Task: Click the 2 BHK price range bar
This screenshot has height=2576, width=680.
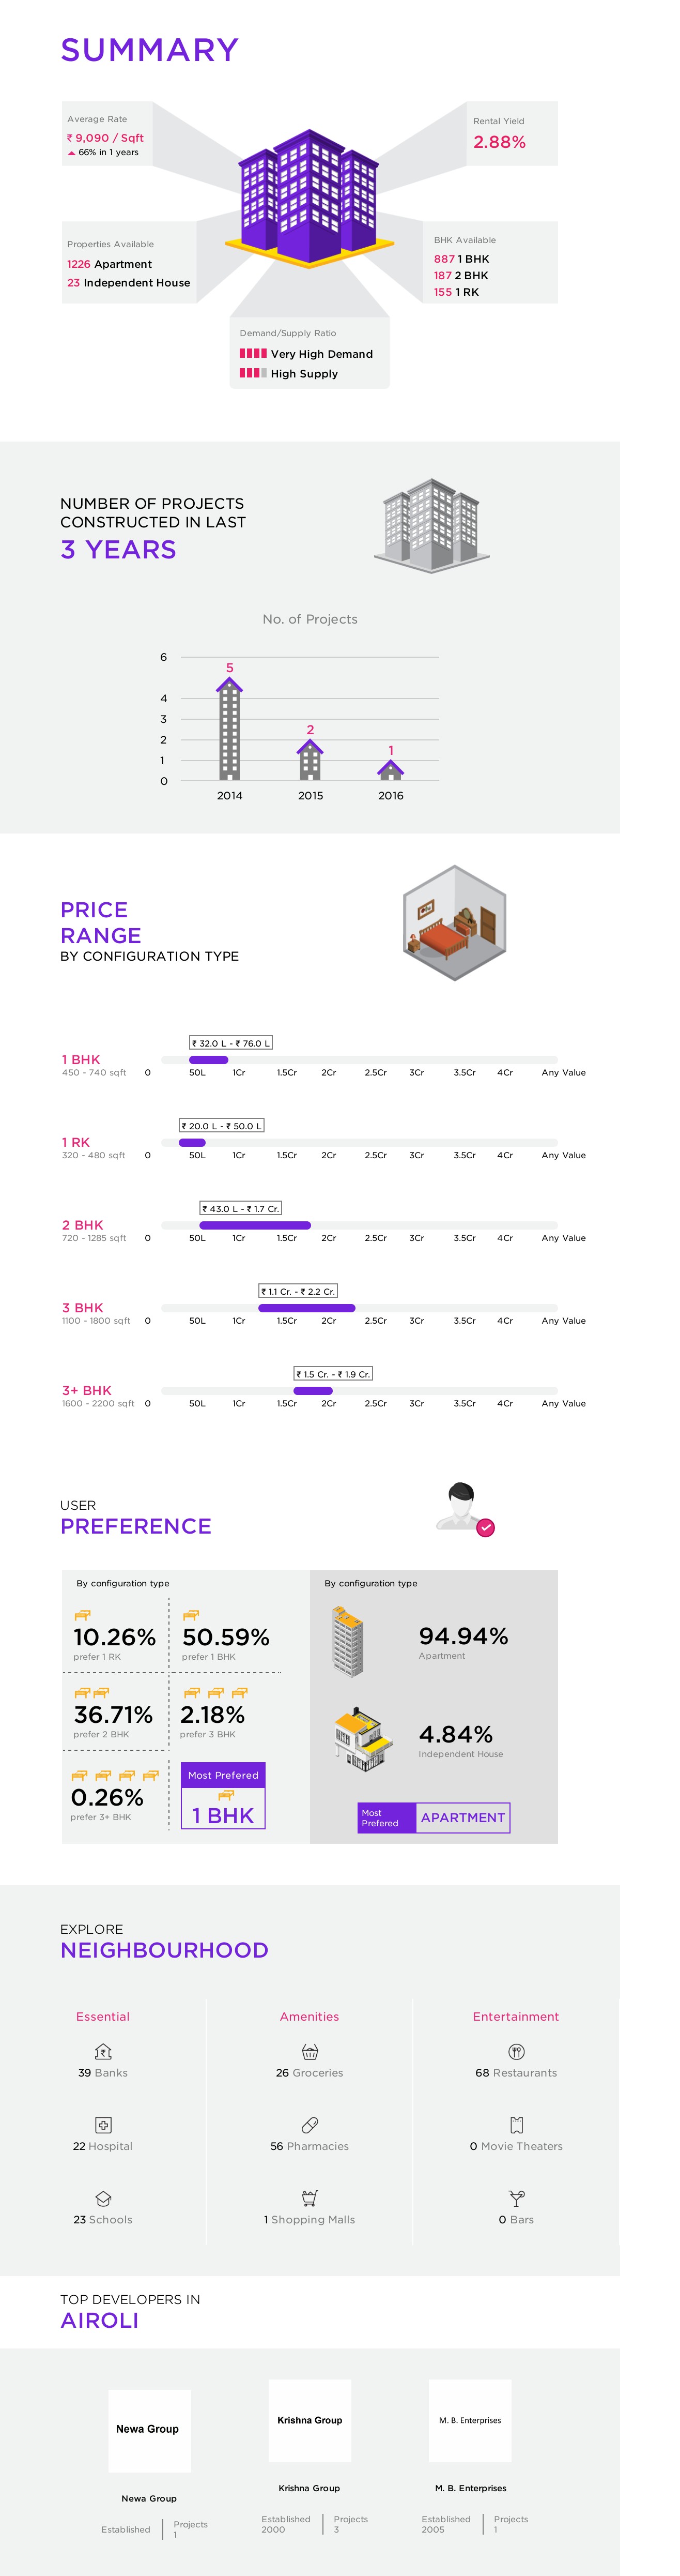Action: pyautogui.click(x=255, y=1225)
